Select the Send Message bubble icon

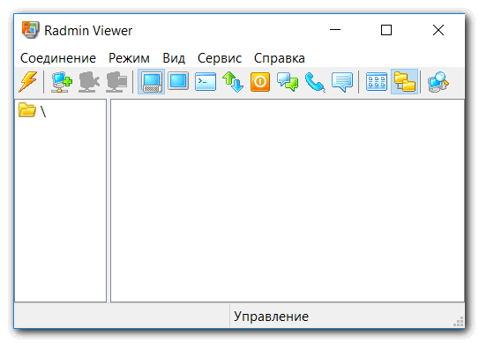coord(342,81)
